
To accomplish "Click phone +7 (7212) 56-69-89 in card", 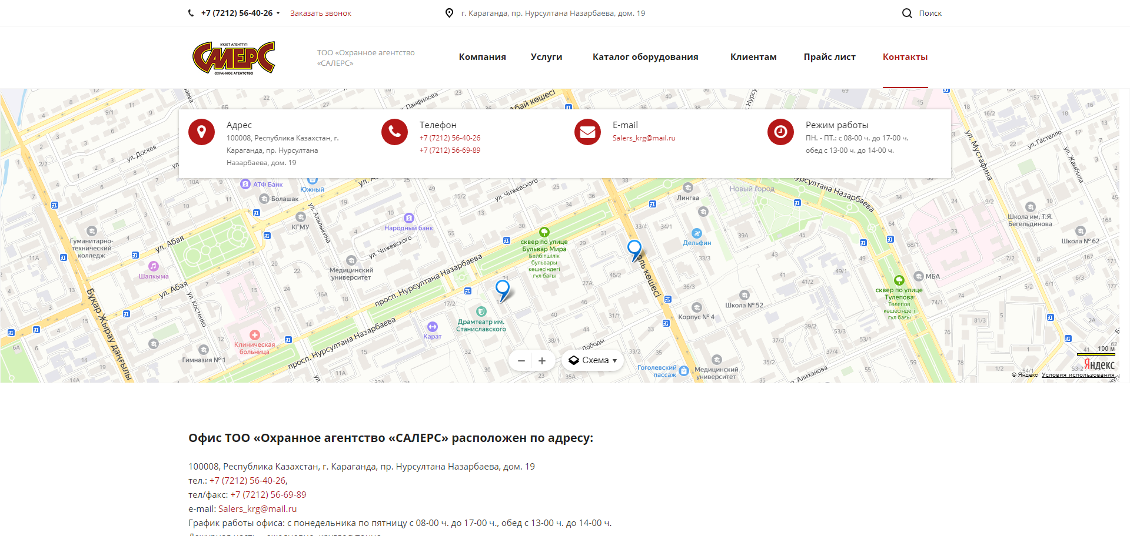I will pyautogui.click(x=450, y=150).
